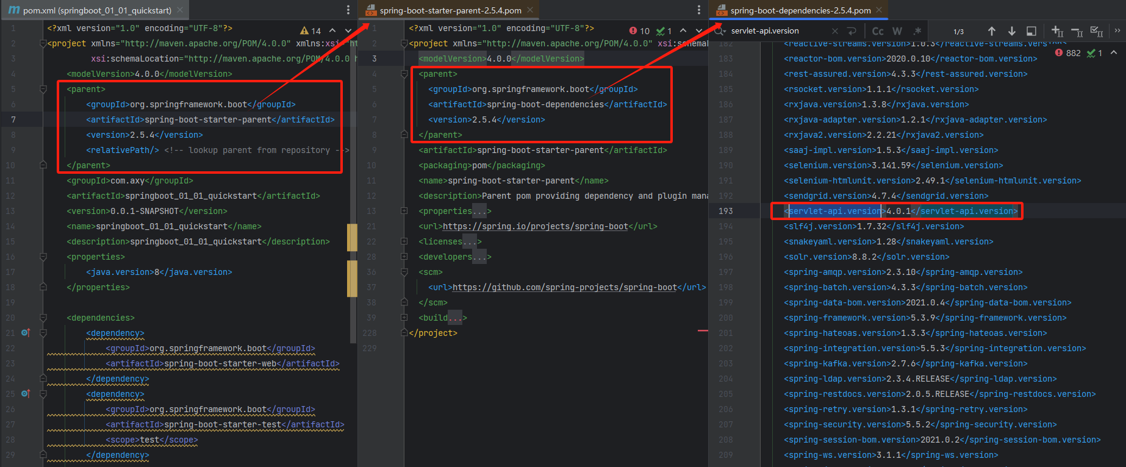The image size is (1126, 467).
Task: Open search results in find window
Action: click(1031, 31)
